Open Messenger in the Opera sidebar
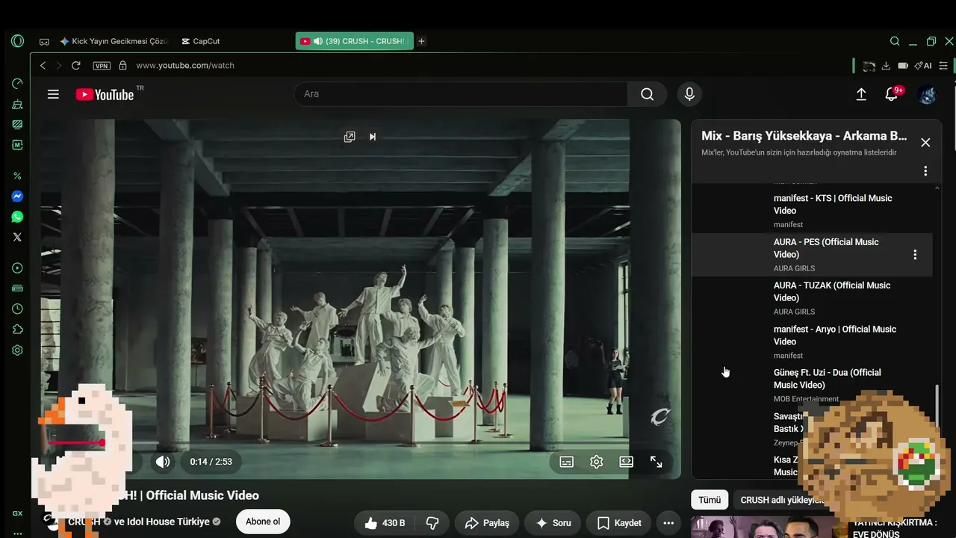956x538 pixels. (17, 197)
